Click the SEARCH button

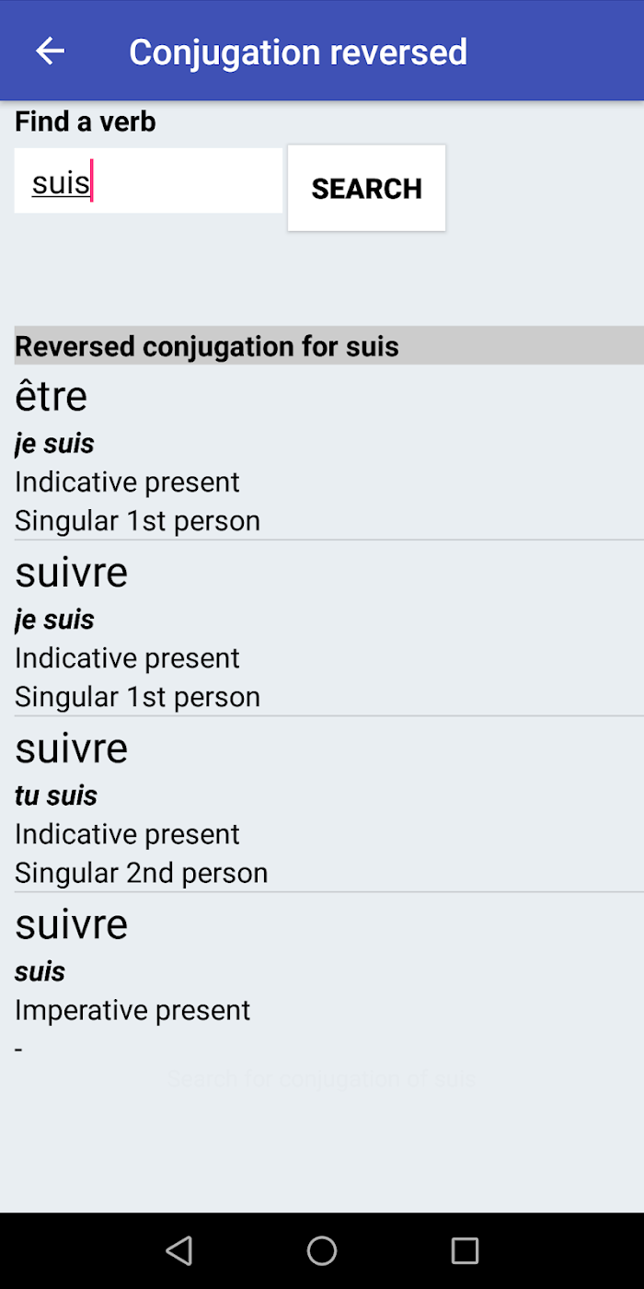coord(366,188)
